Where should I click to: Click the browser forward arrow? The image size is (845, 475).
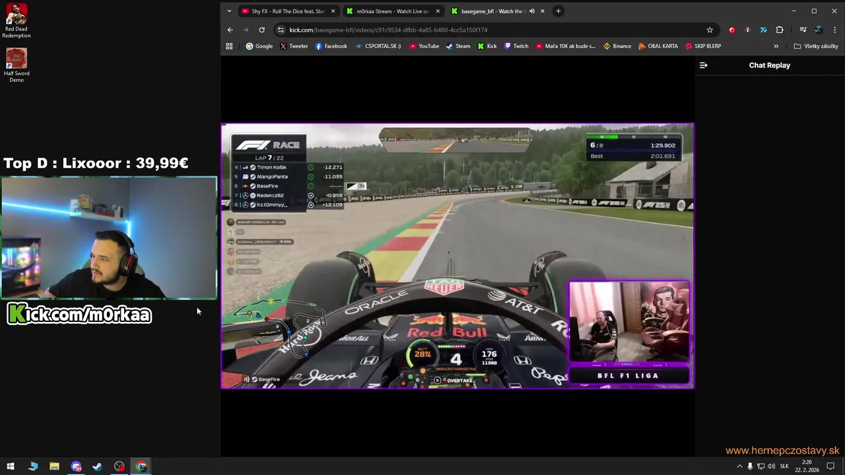(246, 30)
